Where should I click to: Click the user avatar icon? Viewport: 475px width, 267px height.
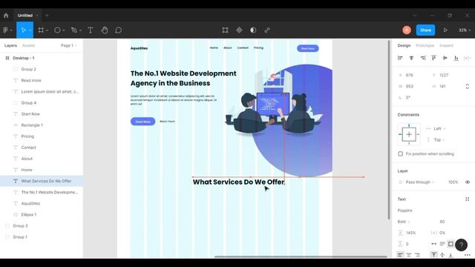pos(407,30)
